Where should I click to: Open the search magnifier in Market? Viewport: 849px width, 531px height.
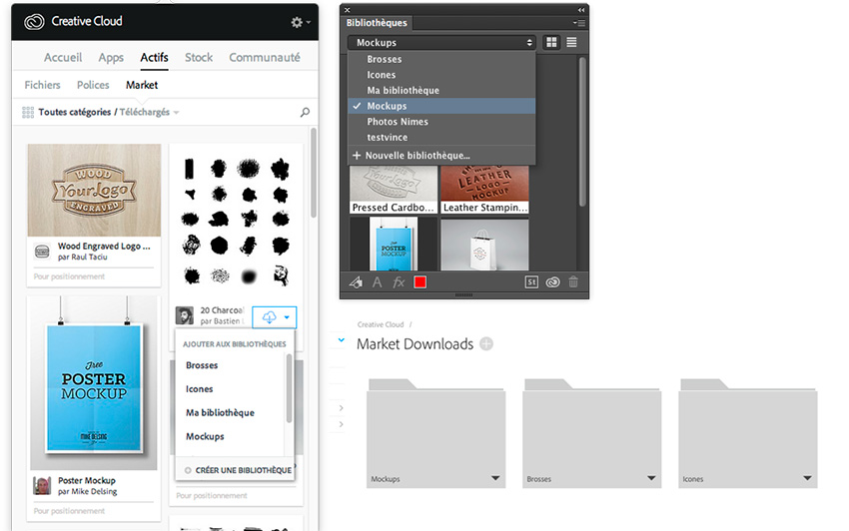[x=305, y=112]
